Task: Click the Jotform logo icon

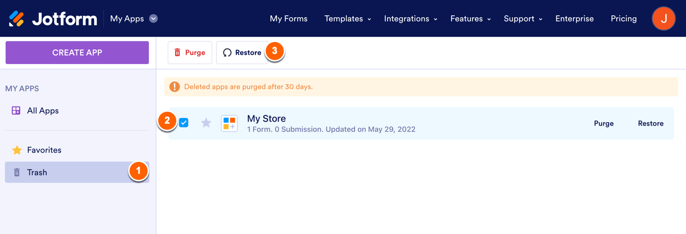Action: pos(17,19)
